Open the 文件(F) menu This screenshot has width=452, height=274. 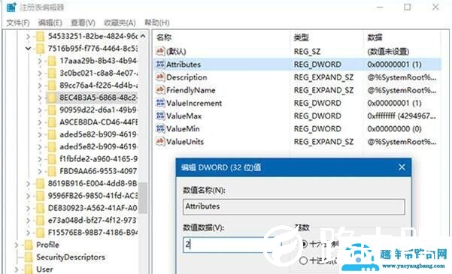[18, 23]
